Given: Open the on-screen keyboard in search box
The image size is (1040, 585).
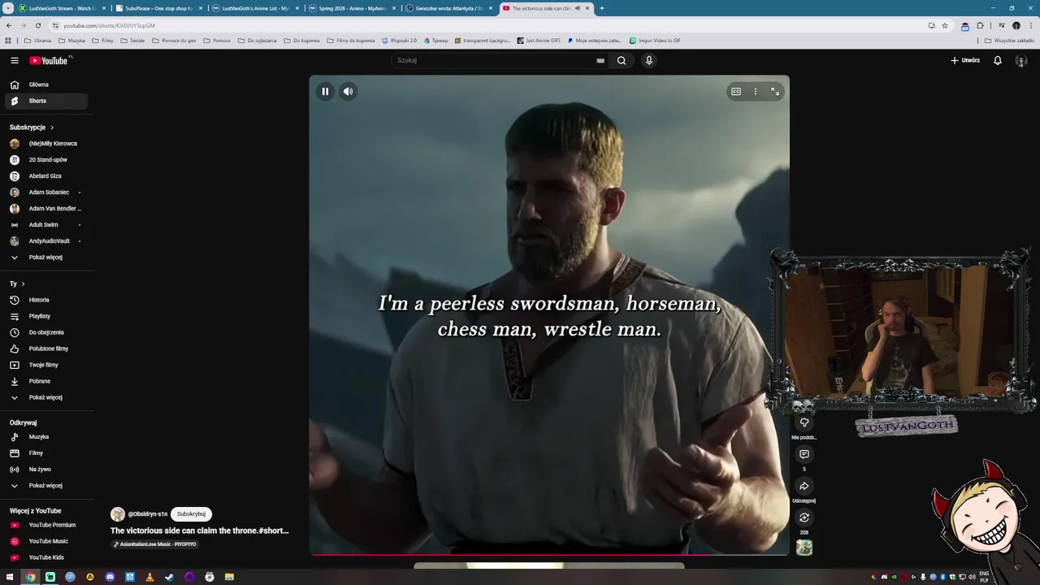Looking at the screenshot, I should tap(600, 60).
